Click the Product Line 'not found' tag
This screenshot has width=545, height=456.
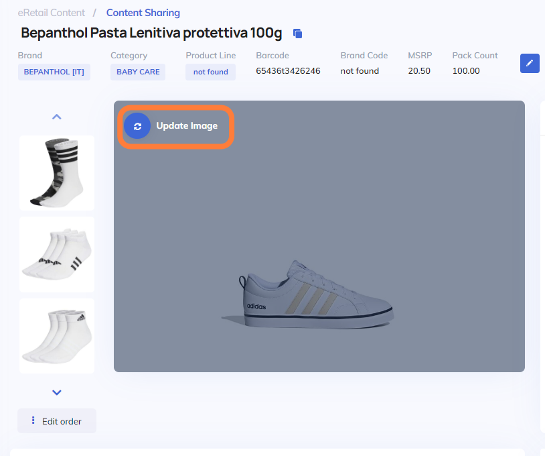coord(210,72)
